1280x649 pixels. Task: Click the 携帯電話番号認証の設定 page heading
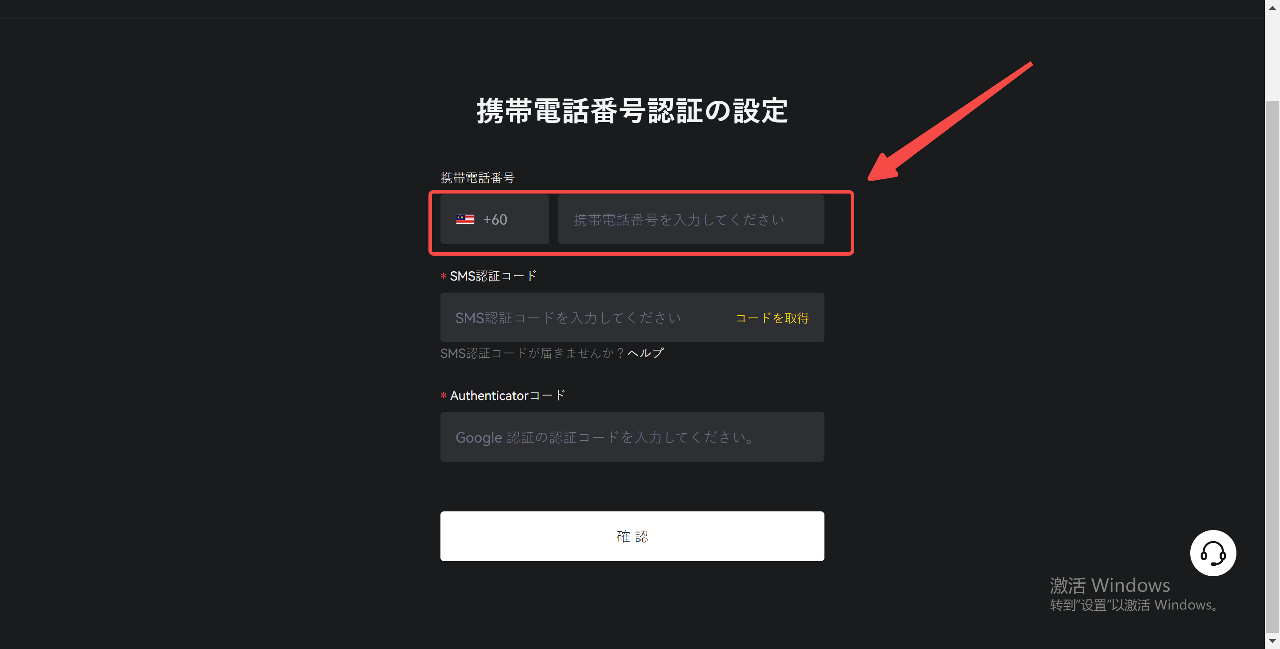632,110
